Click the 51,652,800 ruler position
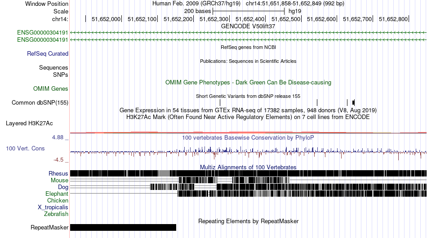 [x=393, y=19]
